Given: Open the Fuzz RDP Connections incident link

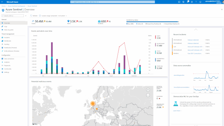Looking at the screenshot, I should pos(195,54).
